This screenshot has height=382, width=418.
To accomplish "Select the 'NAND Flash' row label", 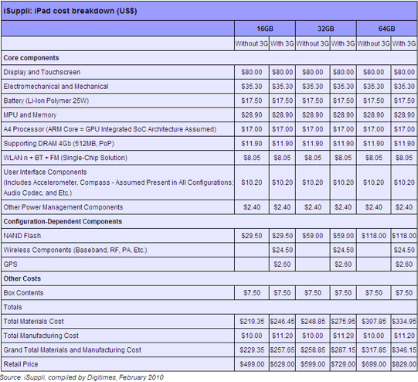I will [x=22, y=236].
